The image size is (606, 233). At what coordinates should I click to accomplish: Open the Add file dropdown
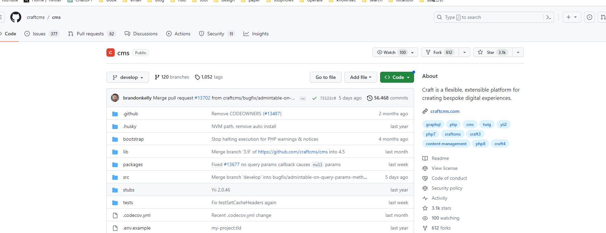click(361, 77)
